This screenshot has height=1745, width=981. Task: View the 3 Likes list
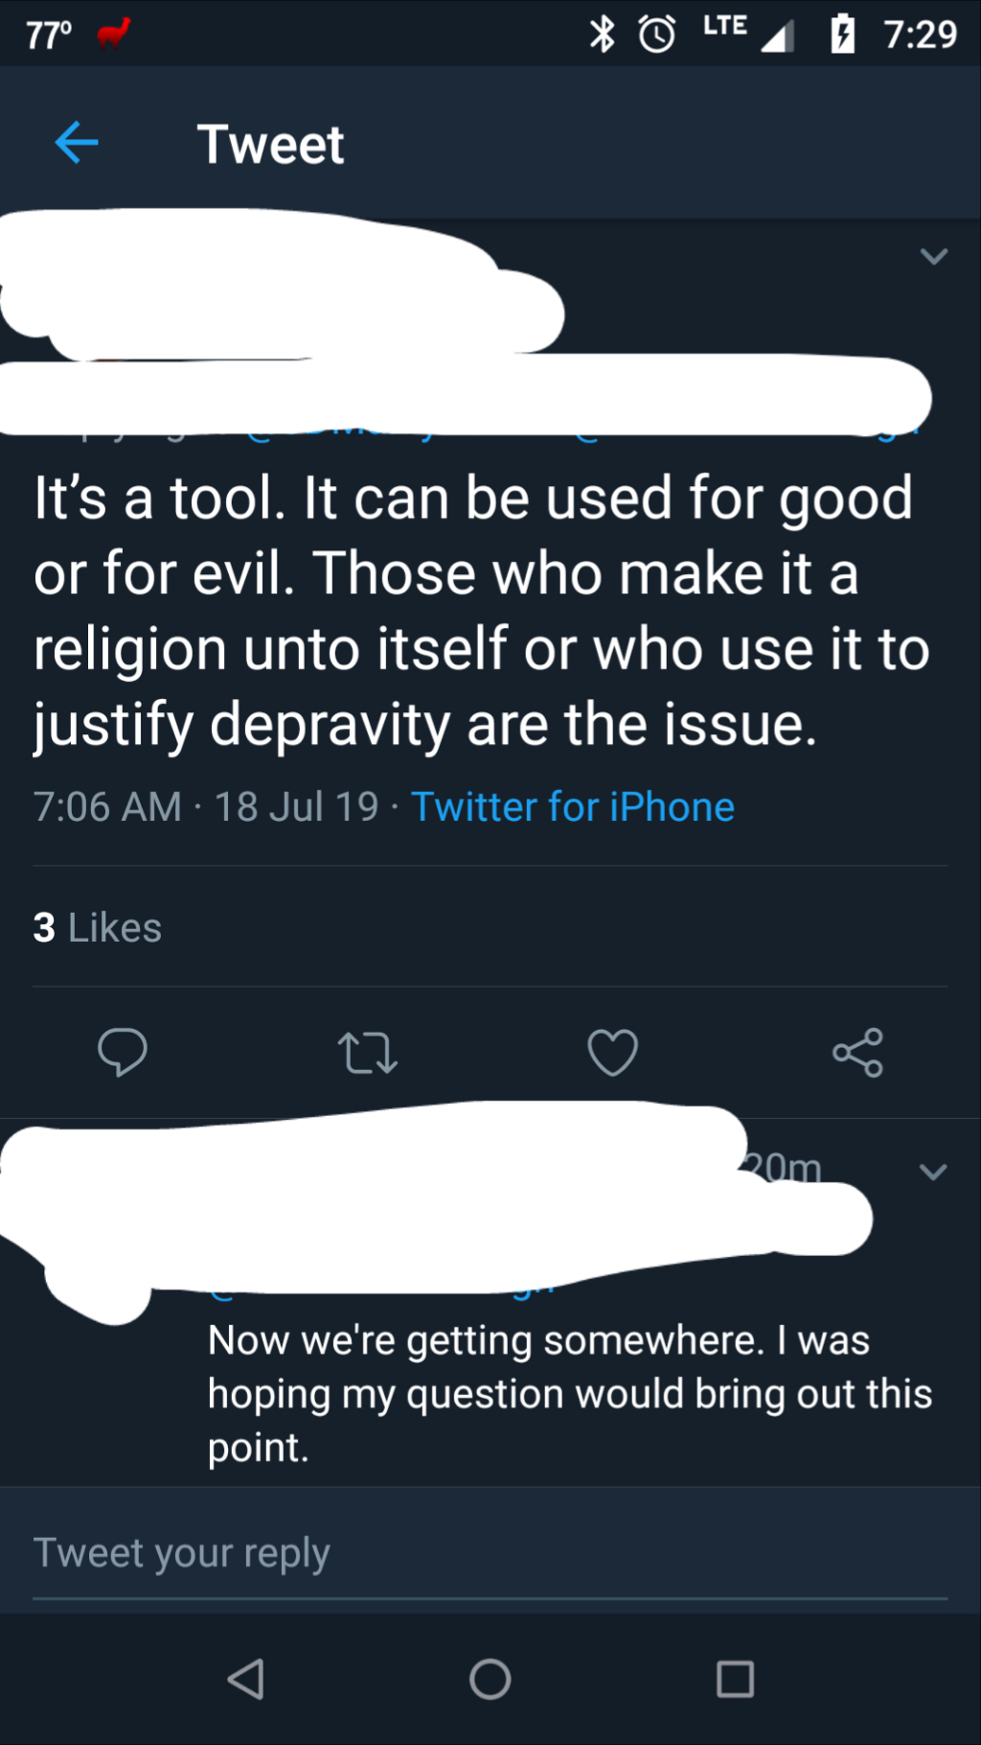(x=98, y=927)
